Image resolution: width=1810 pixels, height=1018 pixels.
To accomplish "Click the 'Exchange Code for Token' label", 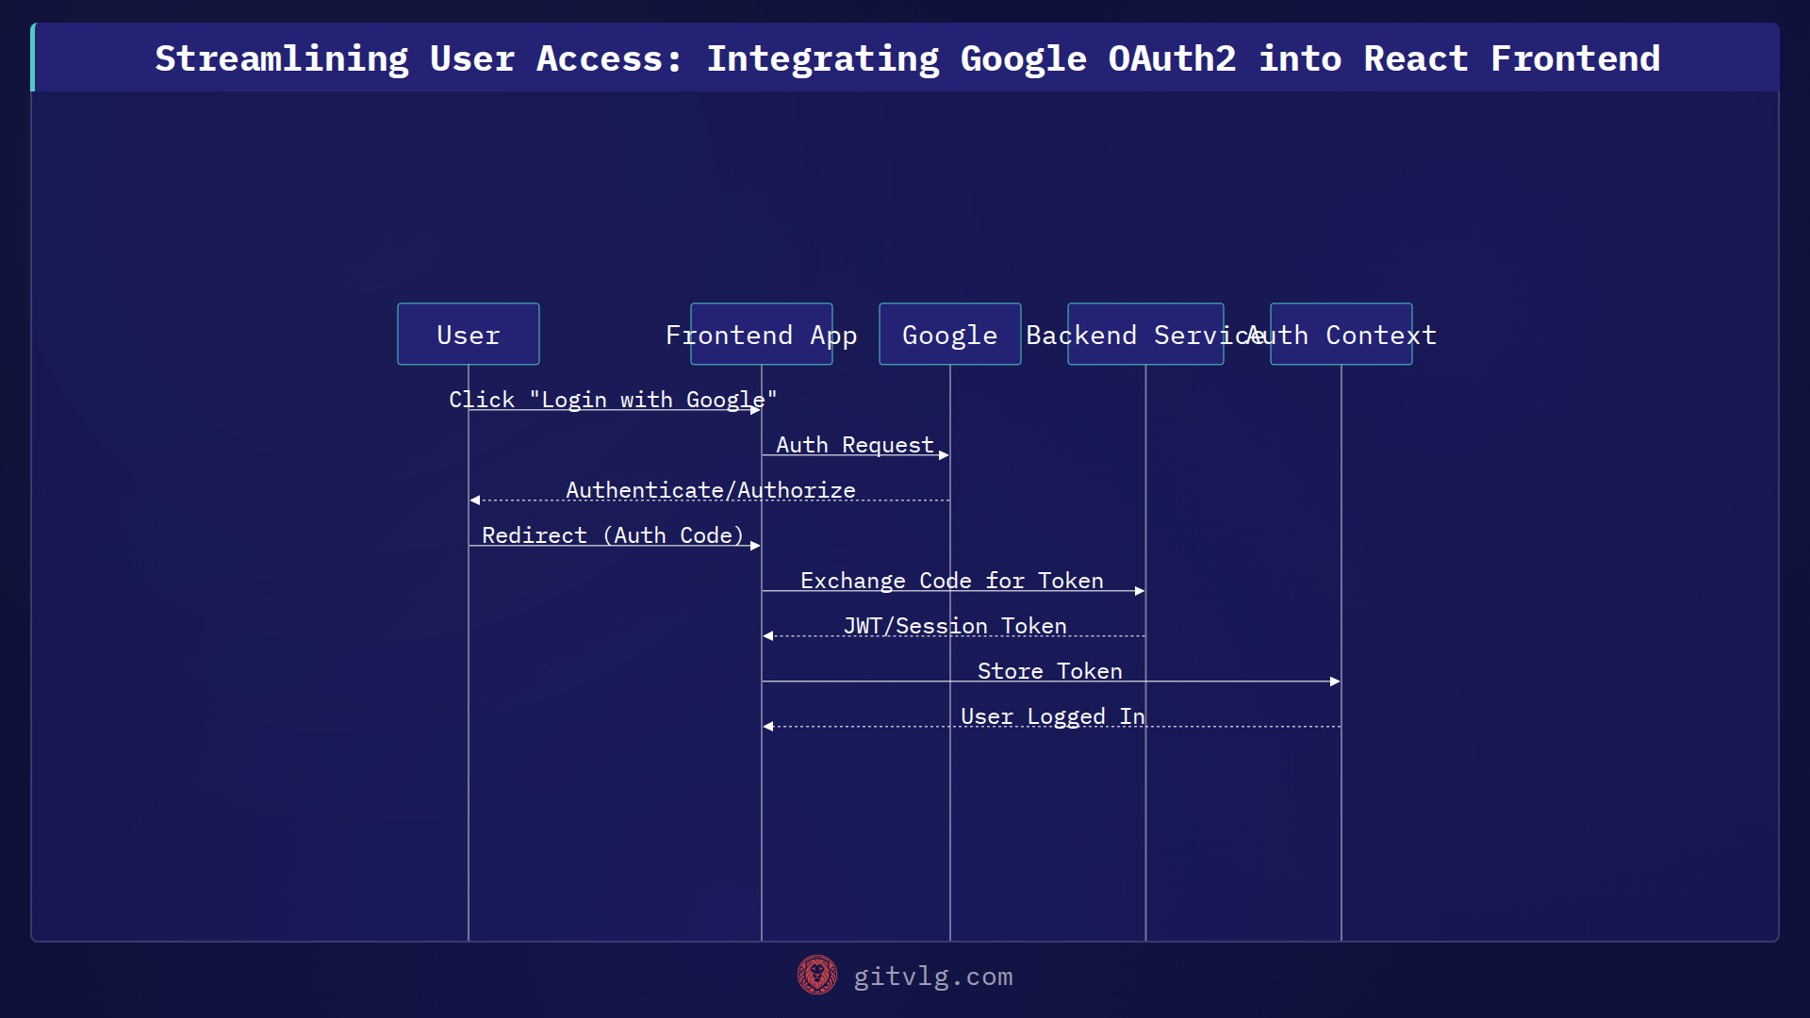I will [x=952, y=581].
